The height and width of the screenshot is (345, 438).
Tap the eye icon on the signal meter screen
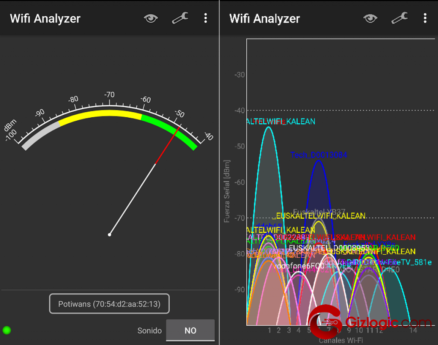click(x=151, y=18)
